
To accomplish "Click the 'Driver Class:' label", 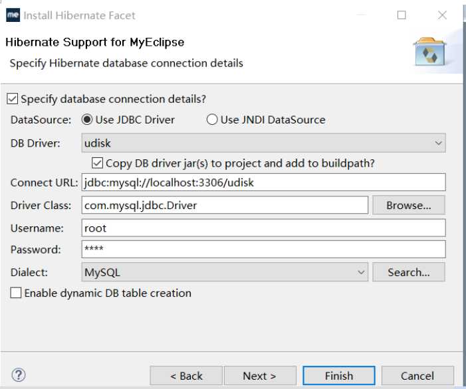I will coord(41,205).
